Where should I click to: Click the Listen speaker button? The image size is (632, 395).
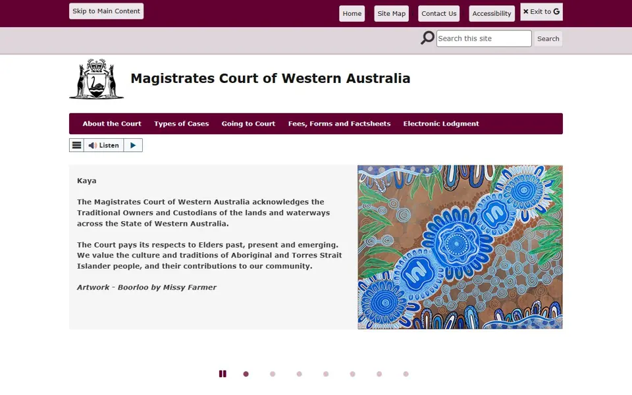pos(104,145)
